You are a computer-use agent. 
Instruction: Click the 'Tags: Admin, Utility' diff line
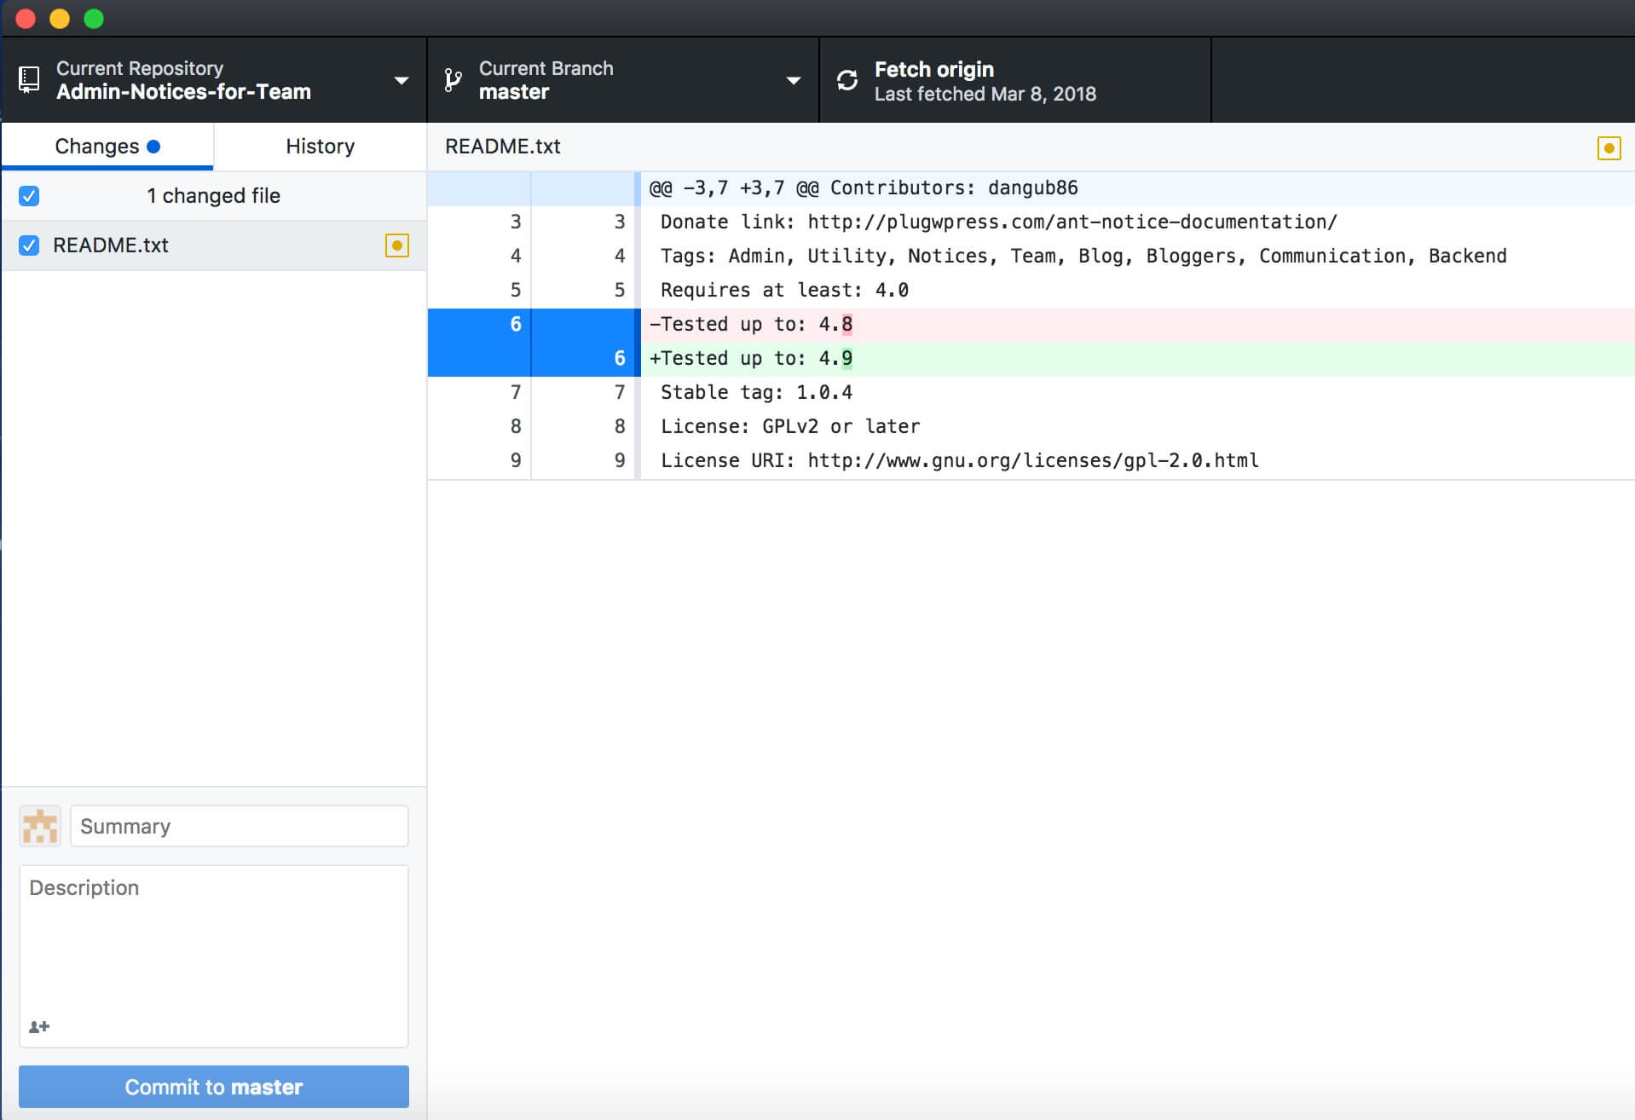[1137, 257]
